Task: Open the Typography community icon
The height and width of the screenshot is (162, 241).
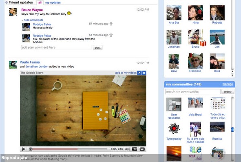Action: click(x=174, y=129)
